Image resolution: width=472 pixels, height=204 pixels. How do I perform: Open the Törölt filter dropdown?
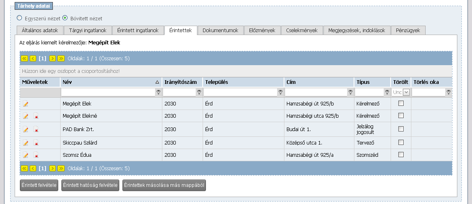(x=406, y=92)
